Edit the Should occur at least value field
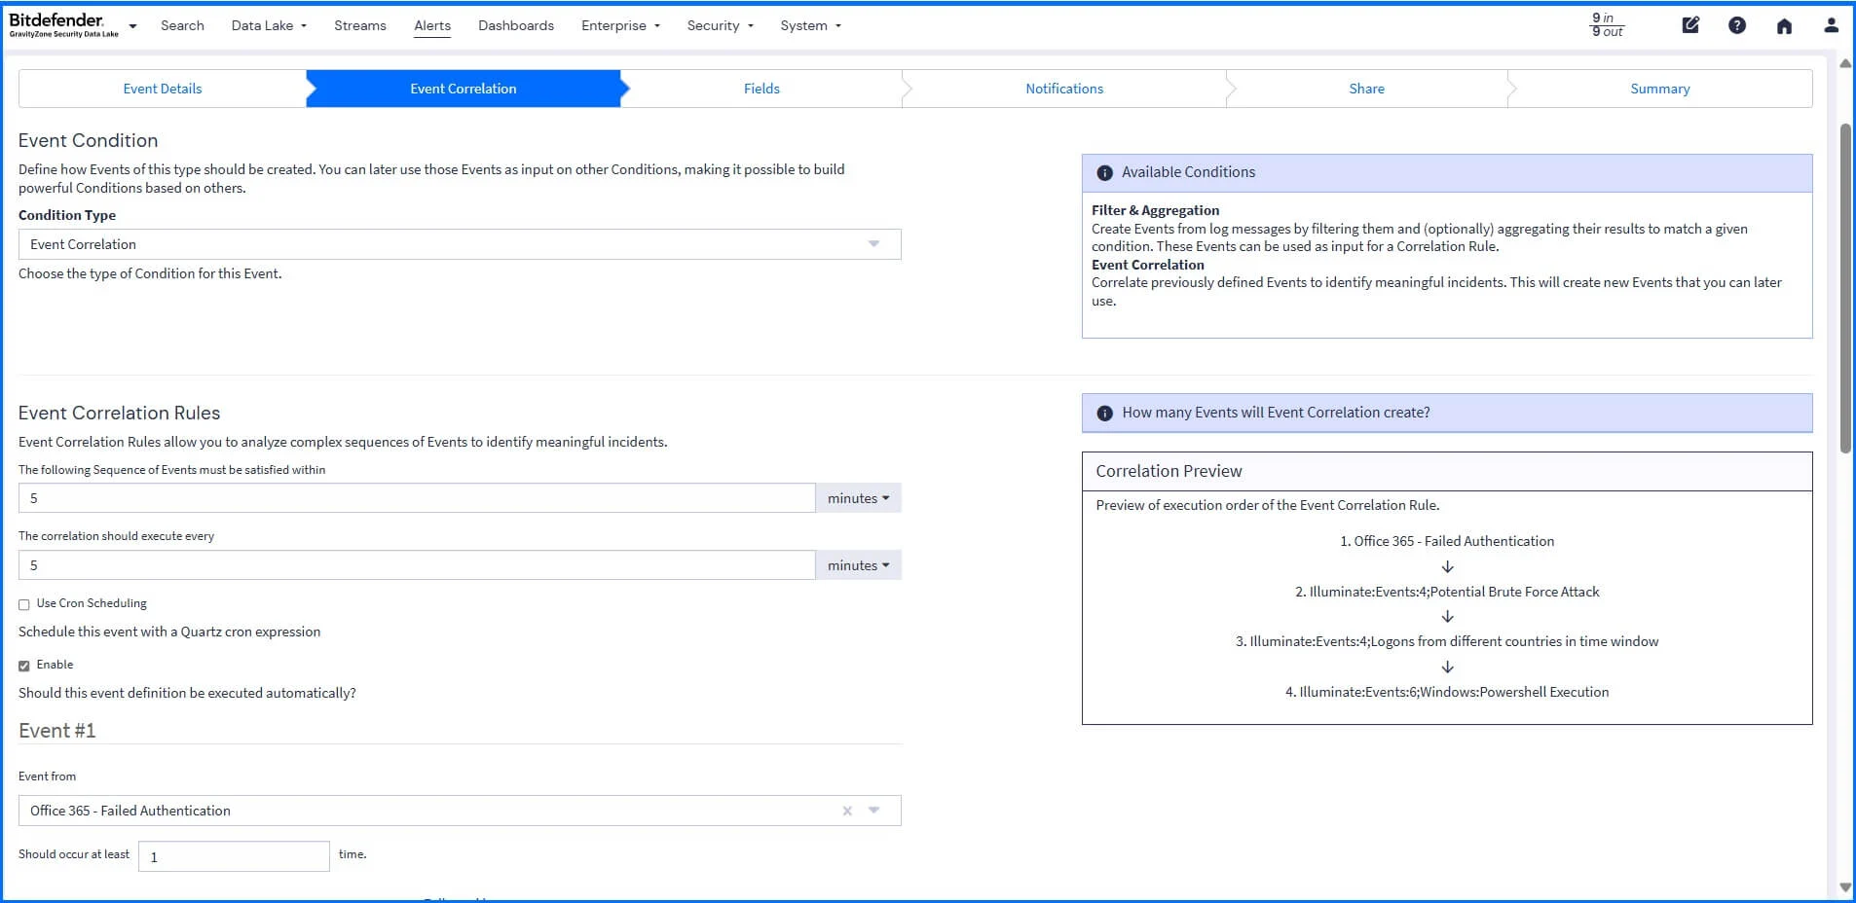Viewport: 1856px width, 903px height. (233, 855)
